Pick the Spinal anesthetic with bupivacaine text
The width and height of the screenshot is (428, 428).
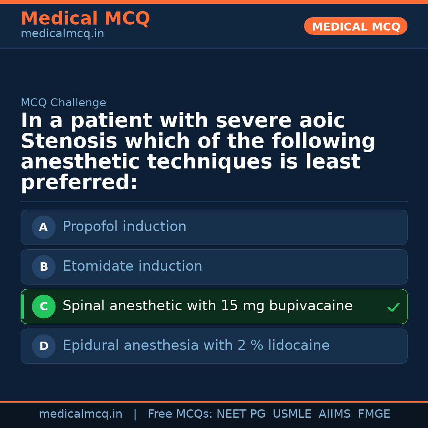pyautogui.click(x=207, y=306)
